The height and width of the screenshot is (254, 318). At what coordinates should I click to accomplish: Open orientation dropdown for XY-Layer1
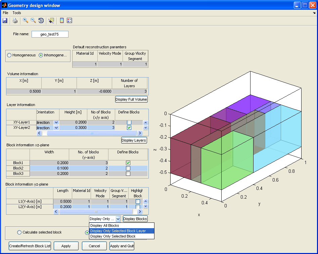point(56,122)
